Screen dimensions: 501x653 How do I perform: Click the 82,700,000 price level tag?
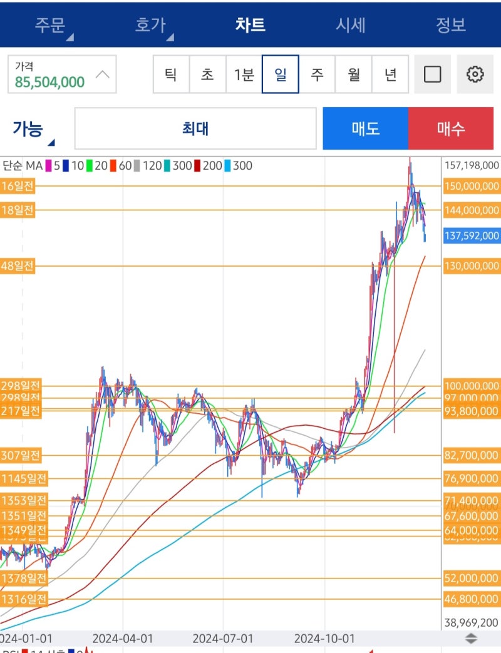(x=472, y=455)
